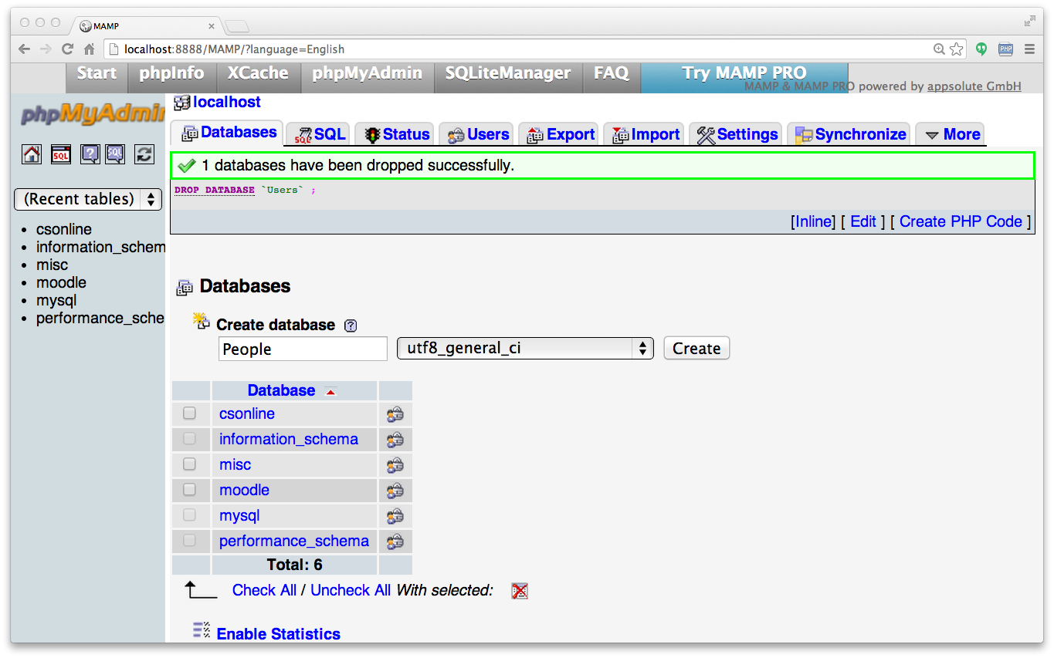Click the appsolute GmbH link
The image size is (1054, 658).
tap(974, 86)
